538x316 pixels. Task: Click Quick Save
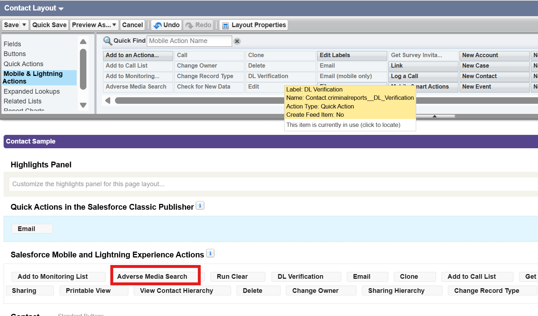[x=49, y=25]
